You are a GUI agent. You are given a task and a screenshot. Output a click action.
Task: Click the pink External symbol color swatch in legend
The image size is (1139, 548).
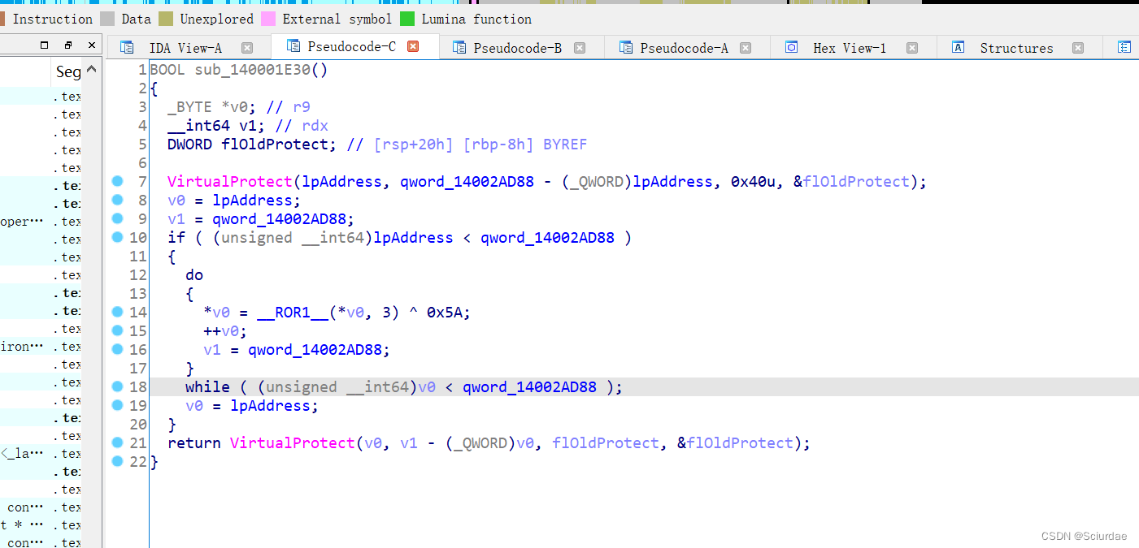(269, 18)
